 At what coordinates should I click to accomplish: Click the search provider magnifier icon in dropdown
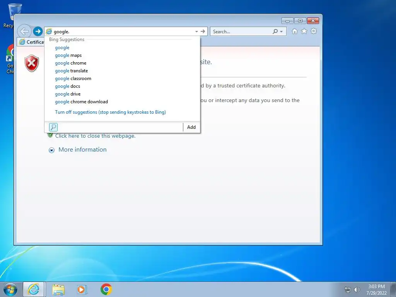pos(53,127)
